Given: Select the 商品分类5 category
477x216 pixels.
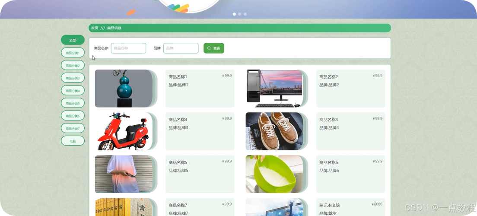Looking at the screenshot, I should [73, 103].
